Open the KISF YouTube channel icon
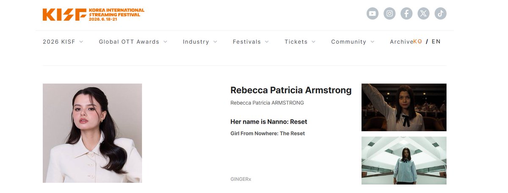Viewport: 508px width, 193px height. point(373,14)
